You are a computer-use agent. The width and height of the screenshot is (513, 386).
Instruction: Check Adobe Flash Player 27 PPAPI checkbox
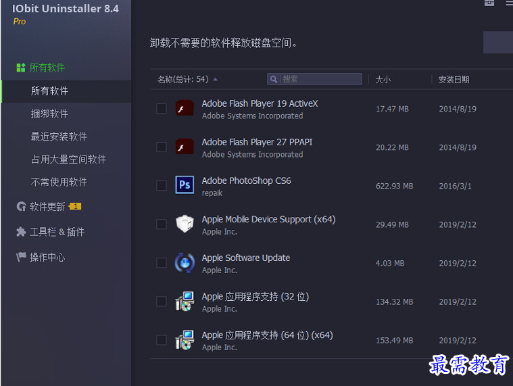[162, 147]
